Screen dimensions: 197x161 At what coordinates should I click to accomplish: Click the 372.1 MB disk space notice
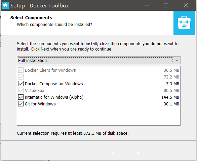coord(73,133)
